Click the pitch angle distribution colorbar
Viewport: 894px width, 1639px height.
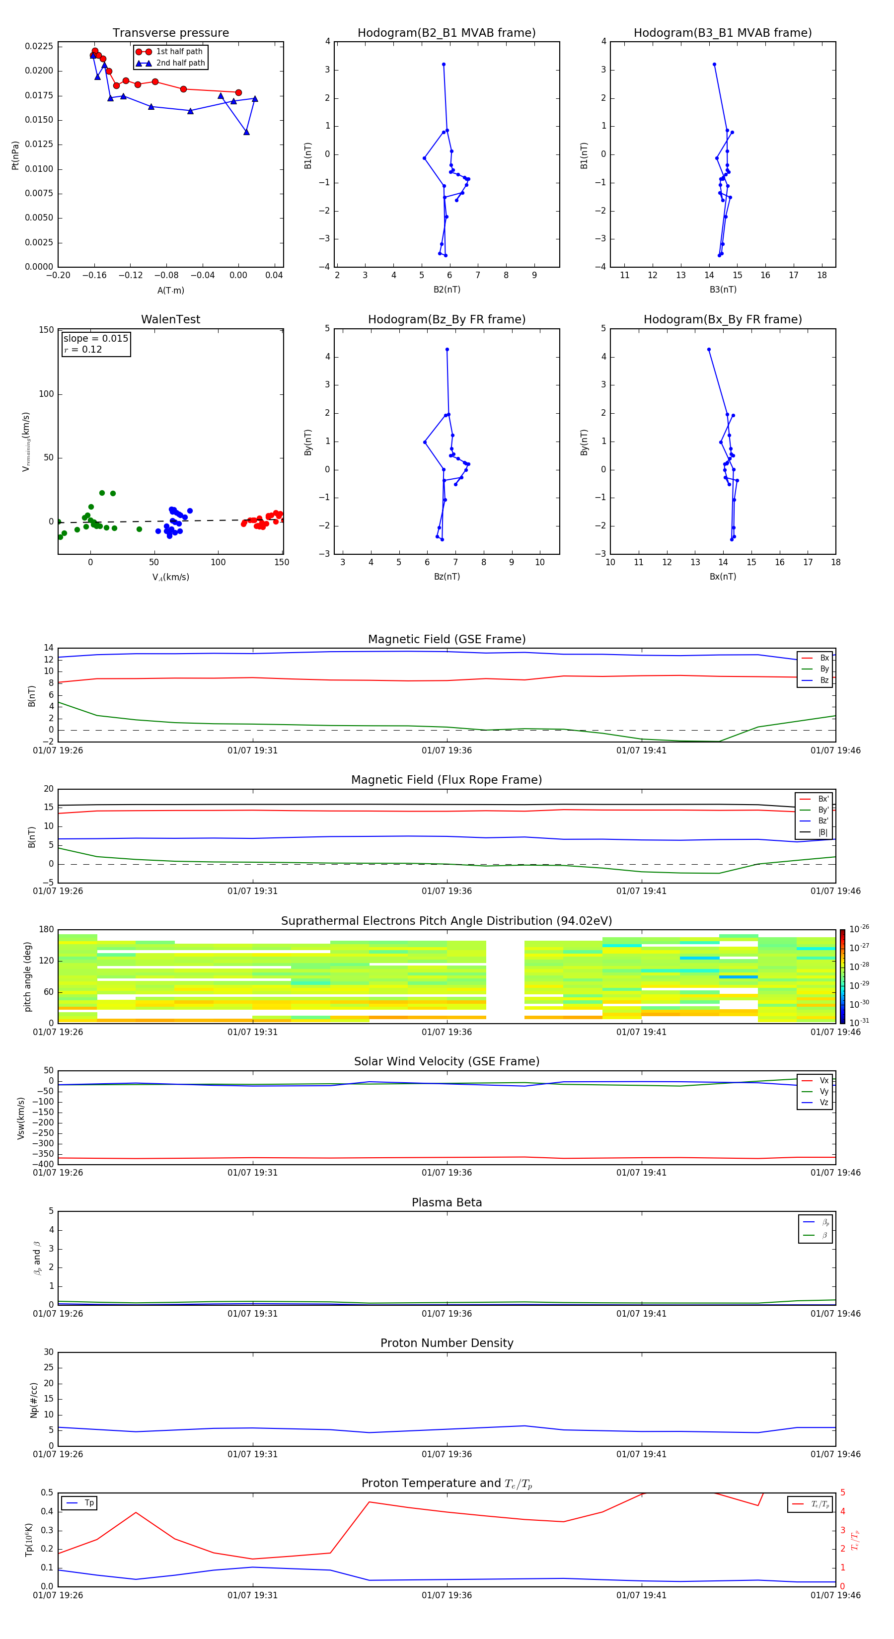842,976
